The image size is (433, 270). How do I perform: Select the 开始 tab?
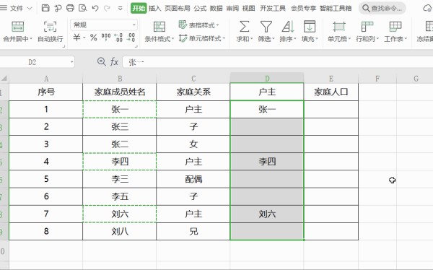pos(139,8)
